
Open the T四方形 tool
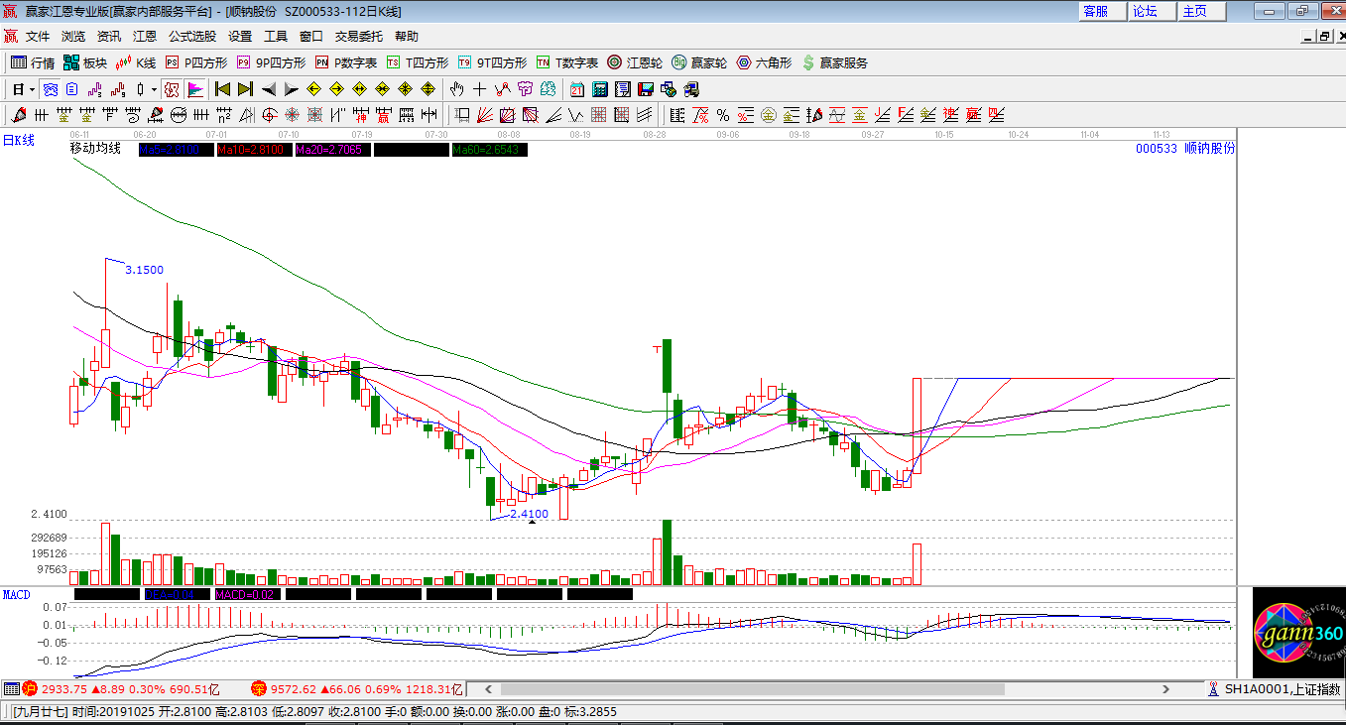(x=417, y=62)
